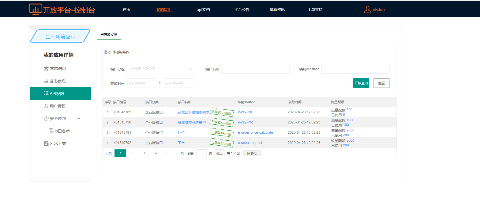
Task: Open 最新资讯 in top navigation
Action: [x=277, y=10]
